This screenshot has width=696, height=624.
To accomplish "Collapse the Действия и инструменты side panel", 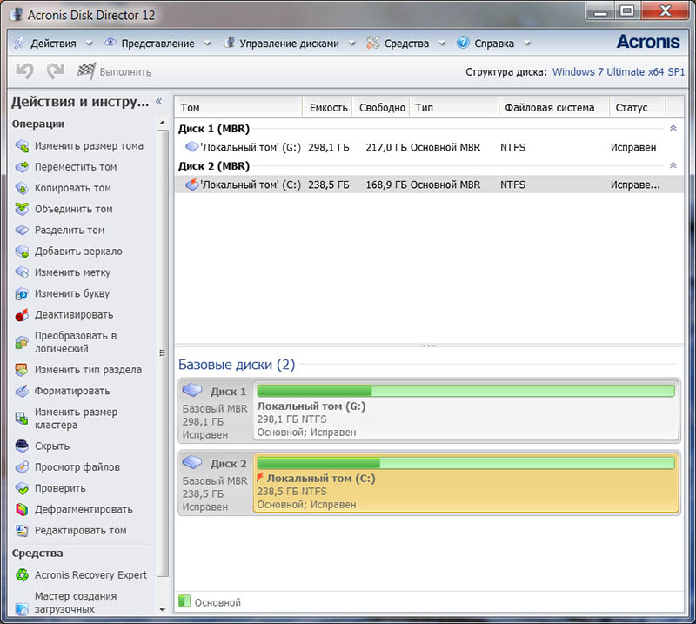I will [x=159, y=102].
